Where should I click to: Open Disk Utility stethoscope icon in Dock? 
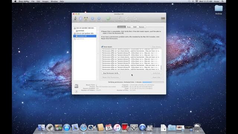(151, 127)
